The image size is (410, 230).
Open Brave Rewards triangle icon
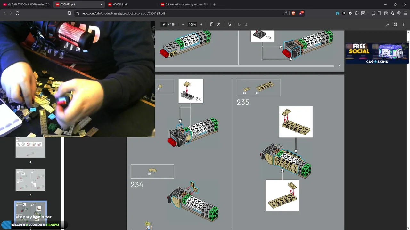(x=301, y=13)
